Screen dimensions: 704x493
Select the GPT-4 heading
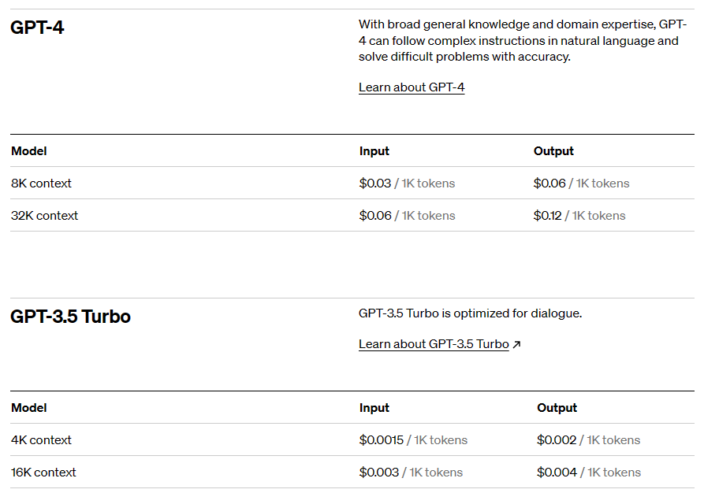(x=37, y=28)
